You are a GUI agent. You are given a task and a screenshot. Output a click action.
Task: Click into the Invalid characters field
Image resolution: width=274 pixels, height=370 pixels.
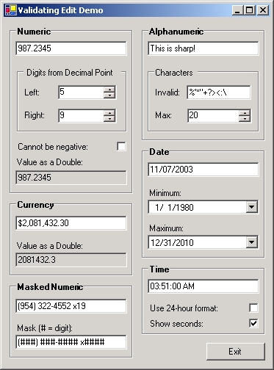(219, 92)
